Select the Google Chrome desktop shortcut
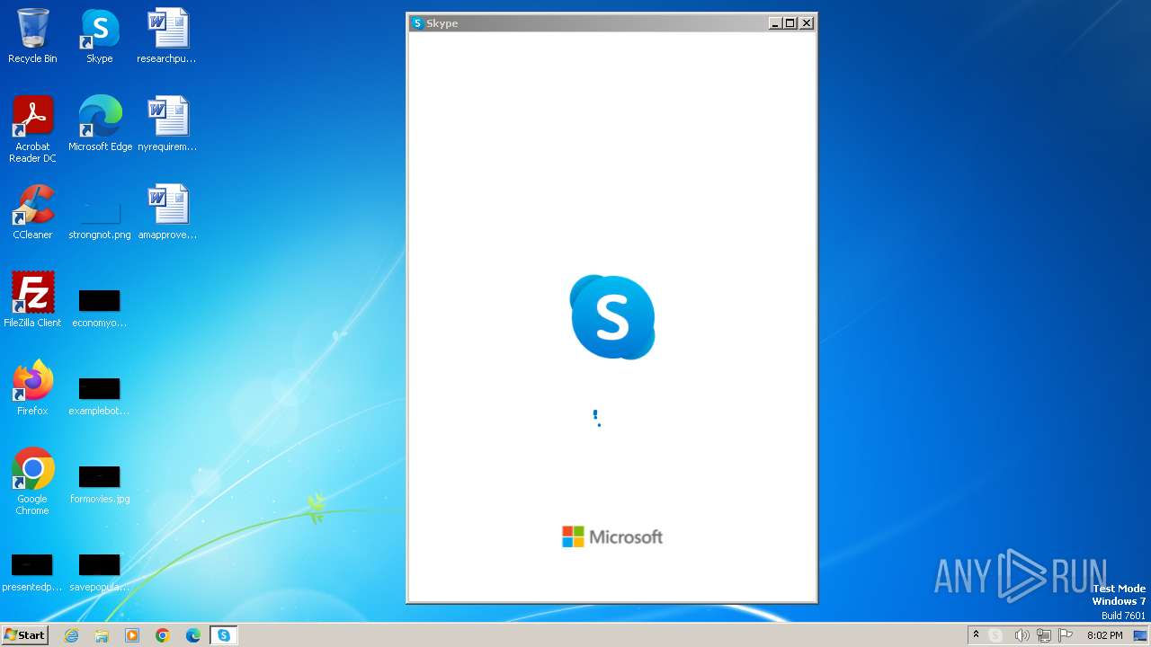Viewport: 1151px width, 647px height. 32,482
